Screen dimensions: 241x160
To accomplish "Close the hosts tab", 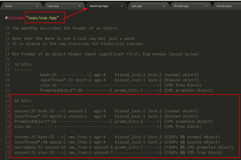I will click(x=37, y=6).
